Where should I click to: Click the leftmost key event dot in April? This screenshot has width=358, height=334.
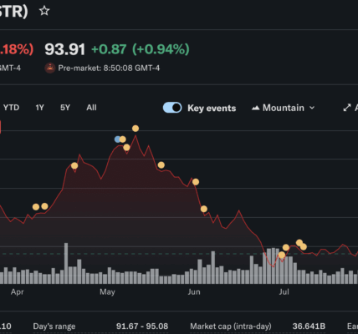tap(36, 207)
